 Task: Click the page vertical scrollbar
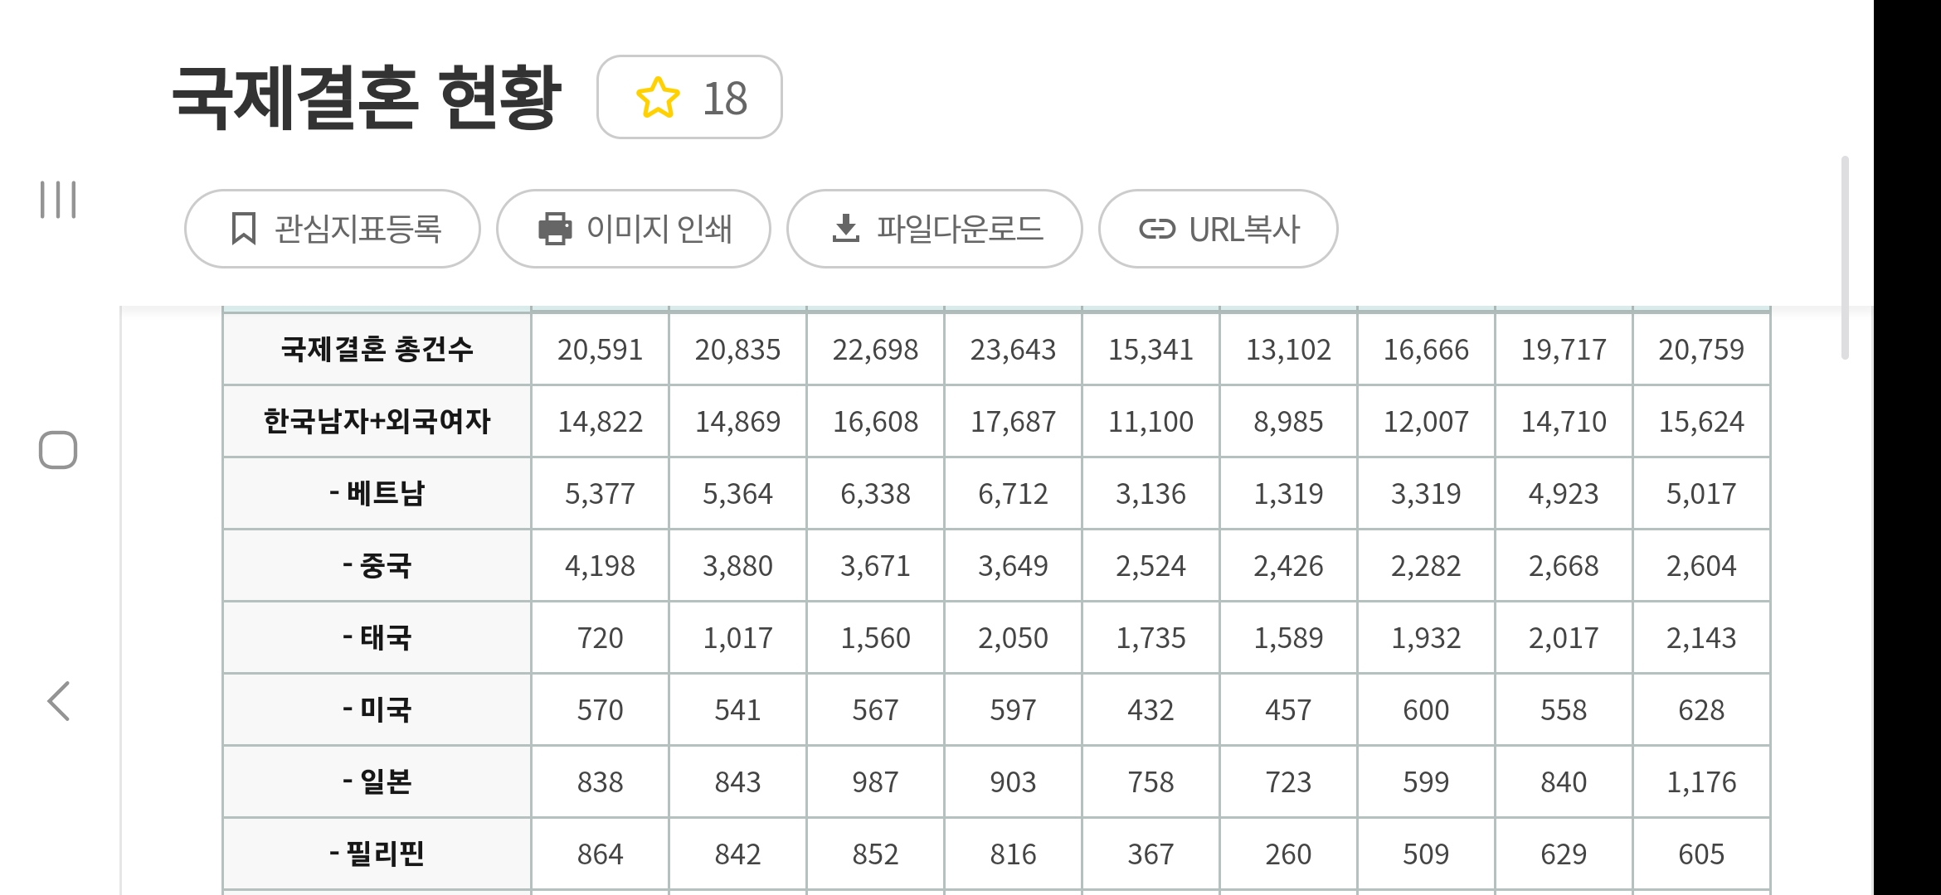coord(1845,257)
